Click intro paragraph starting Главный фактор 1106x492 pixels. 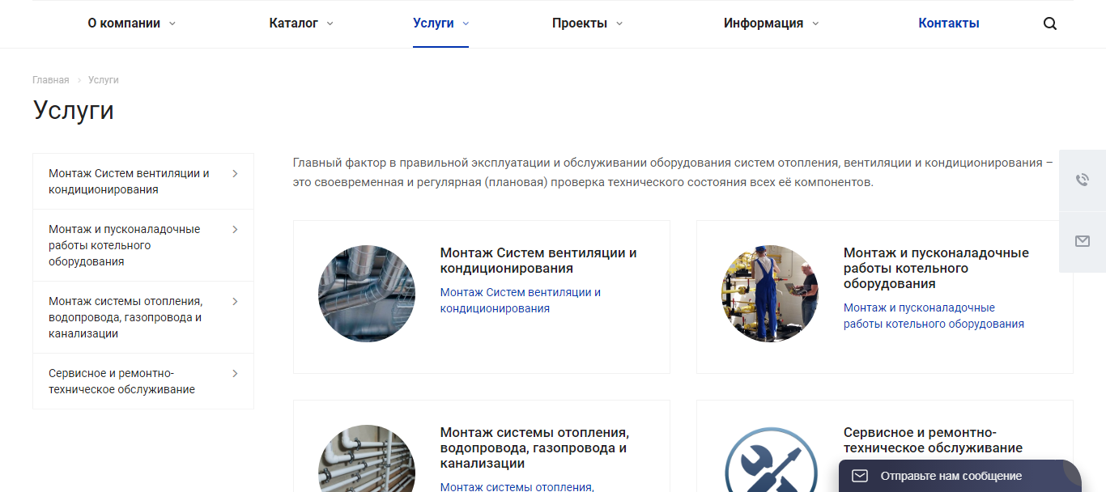(x=673, y=172)
